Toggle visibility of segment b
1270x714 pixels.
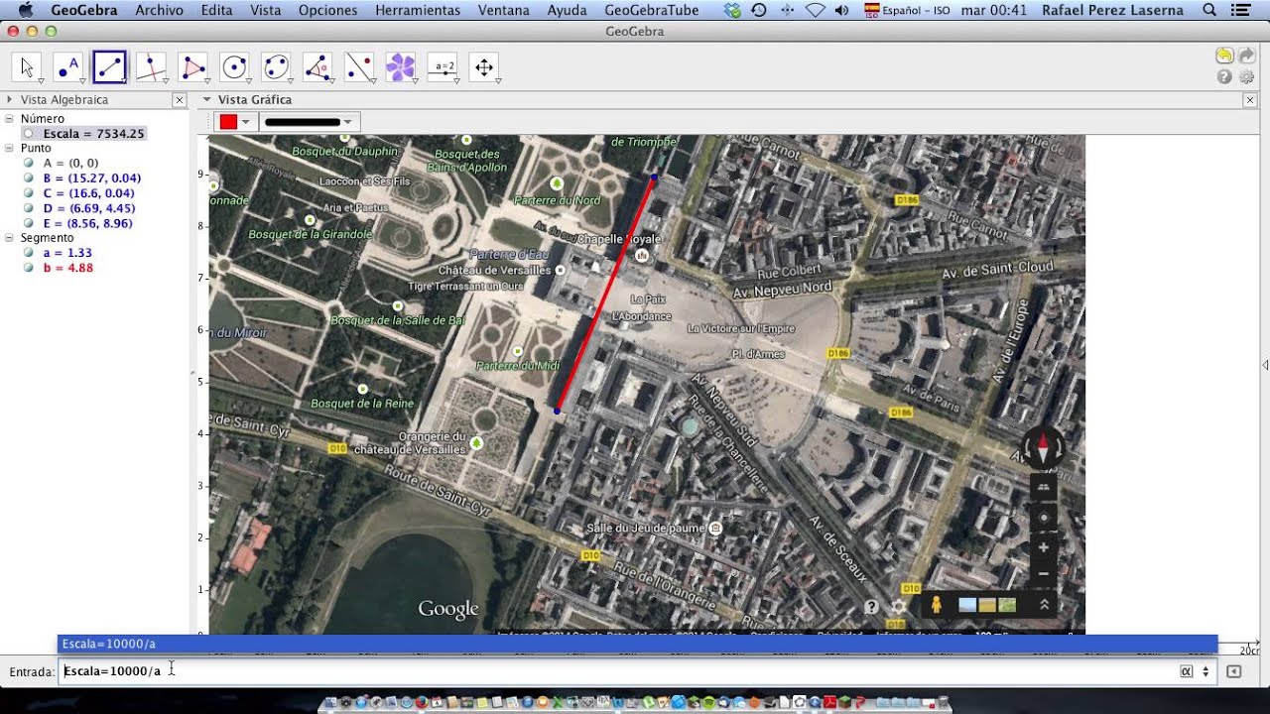coord(29,268)
